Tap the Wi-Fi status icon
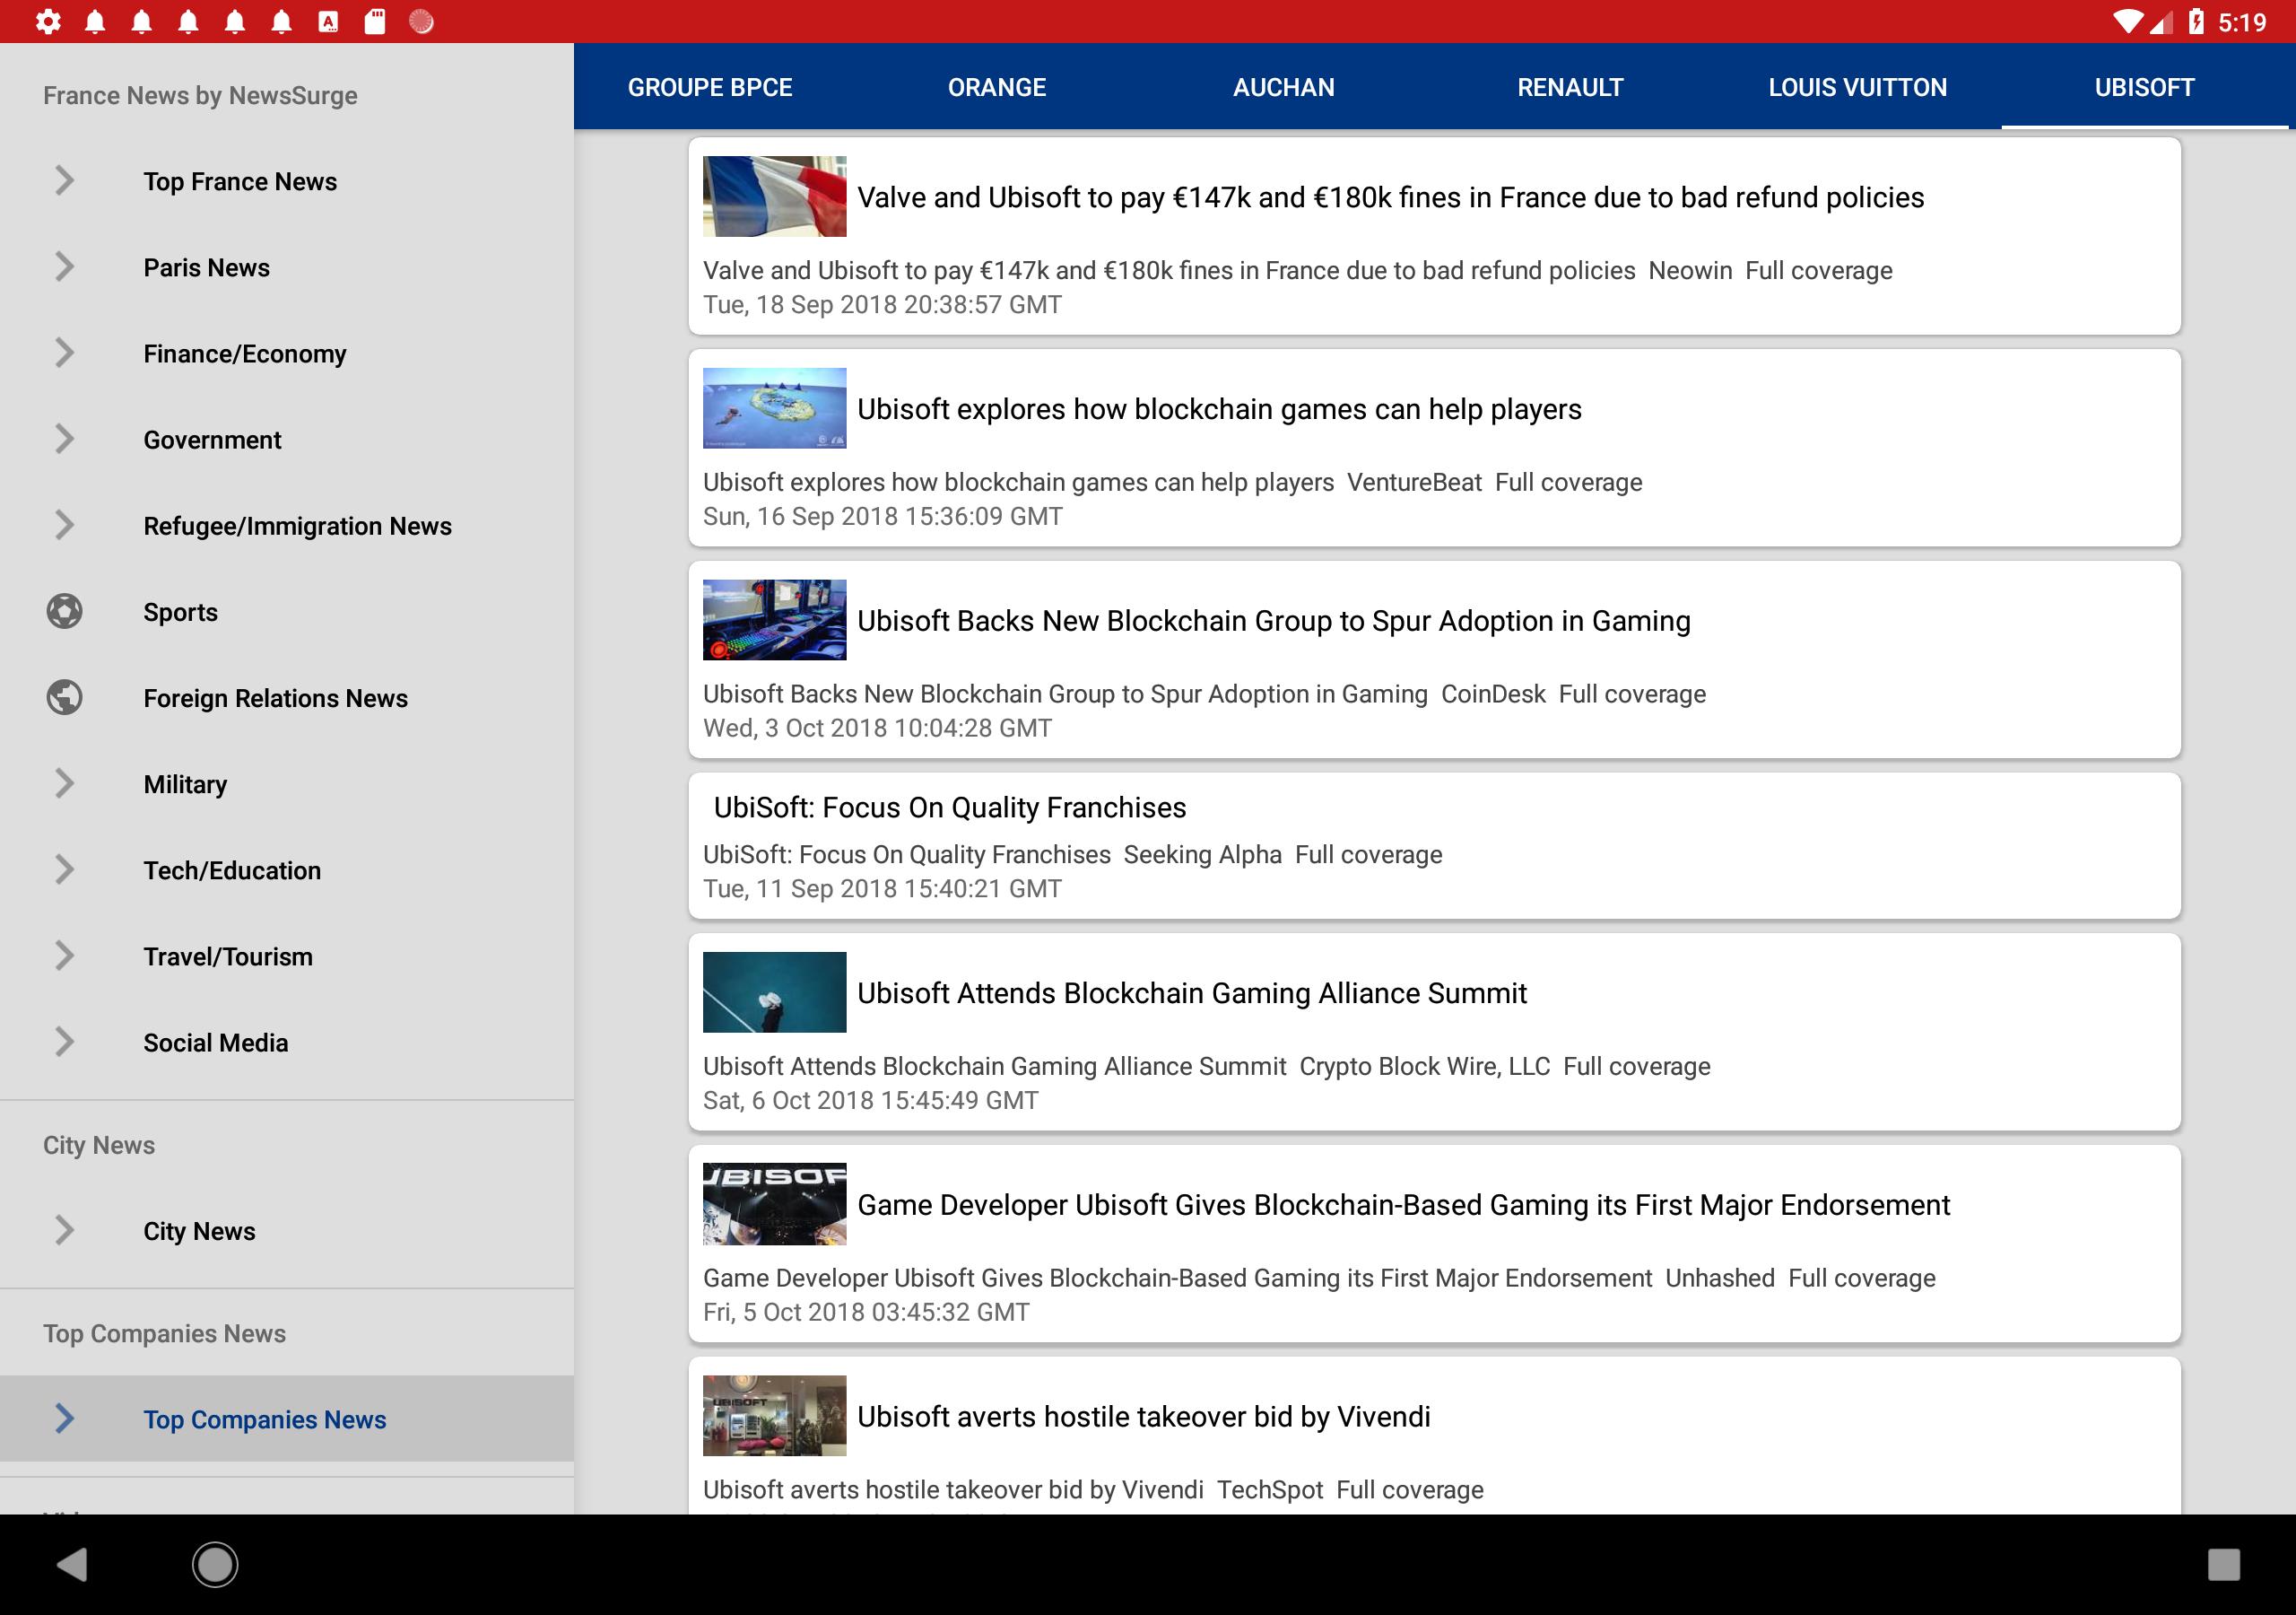Screen dimensions: 2296x1615 click(x=2127, y=21)
